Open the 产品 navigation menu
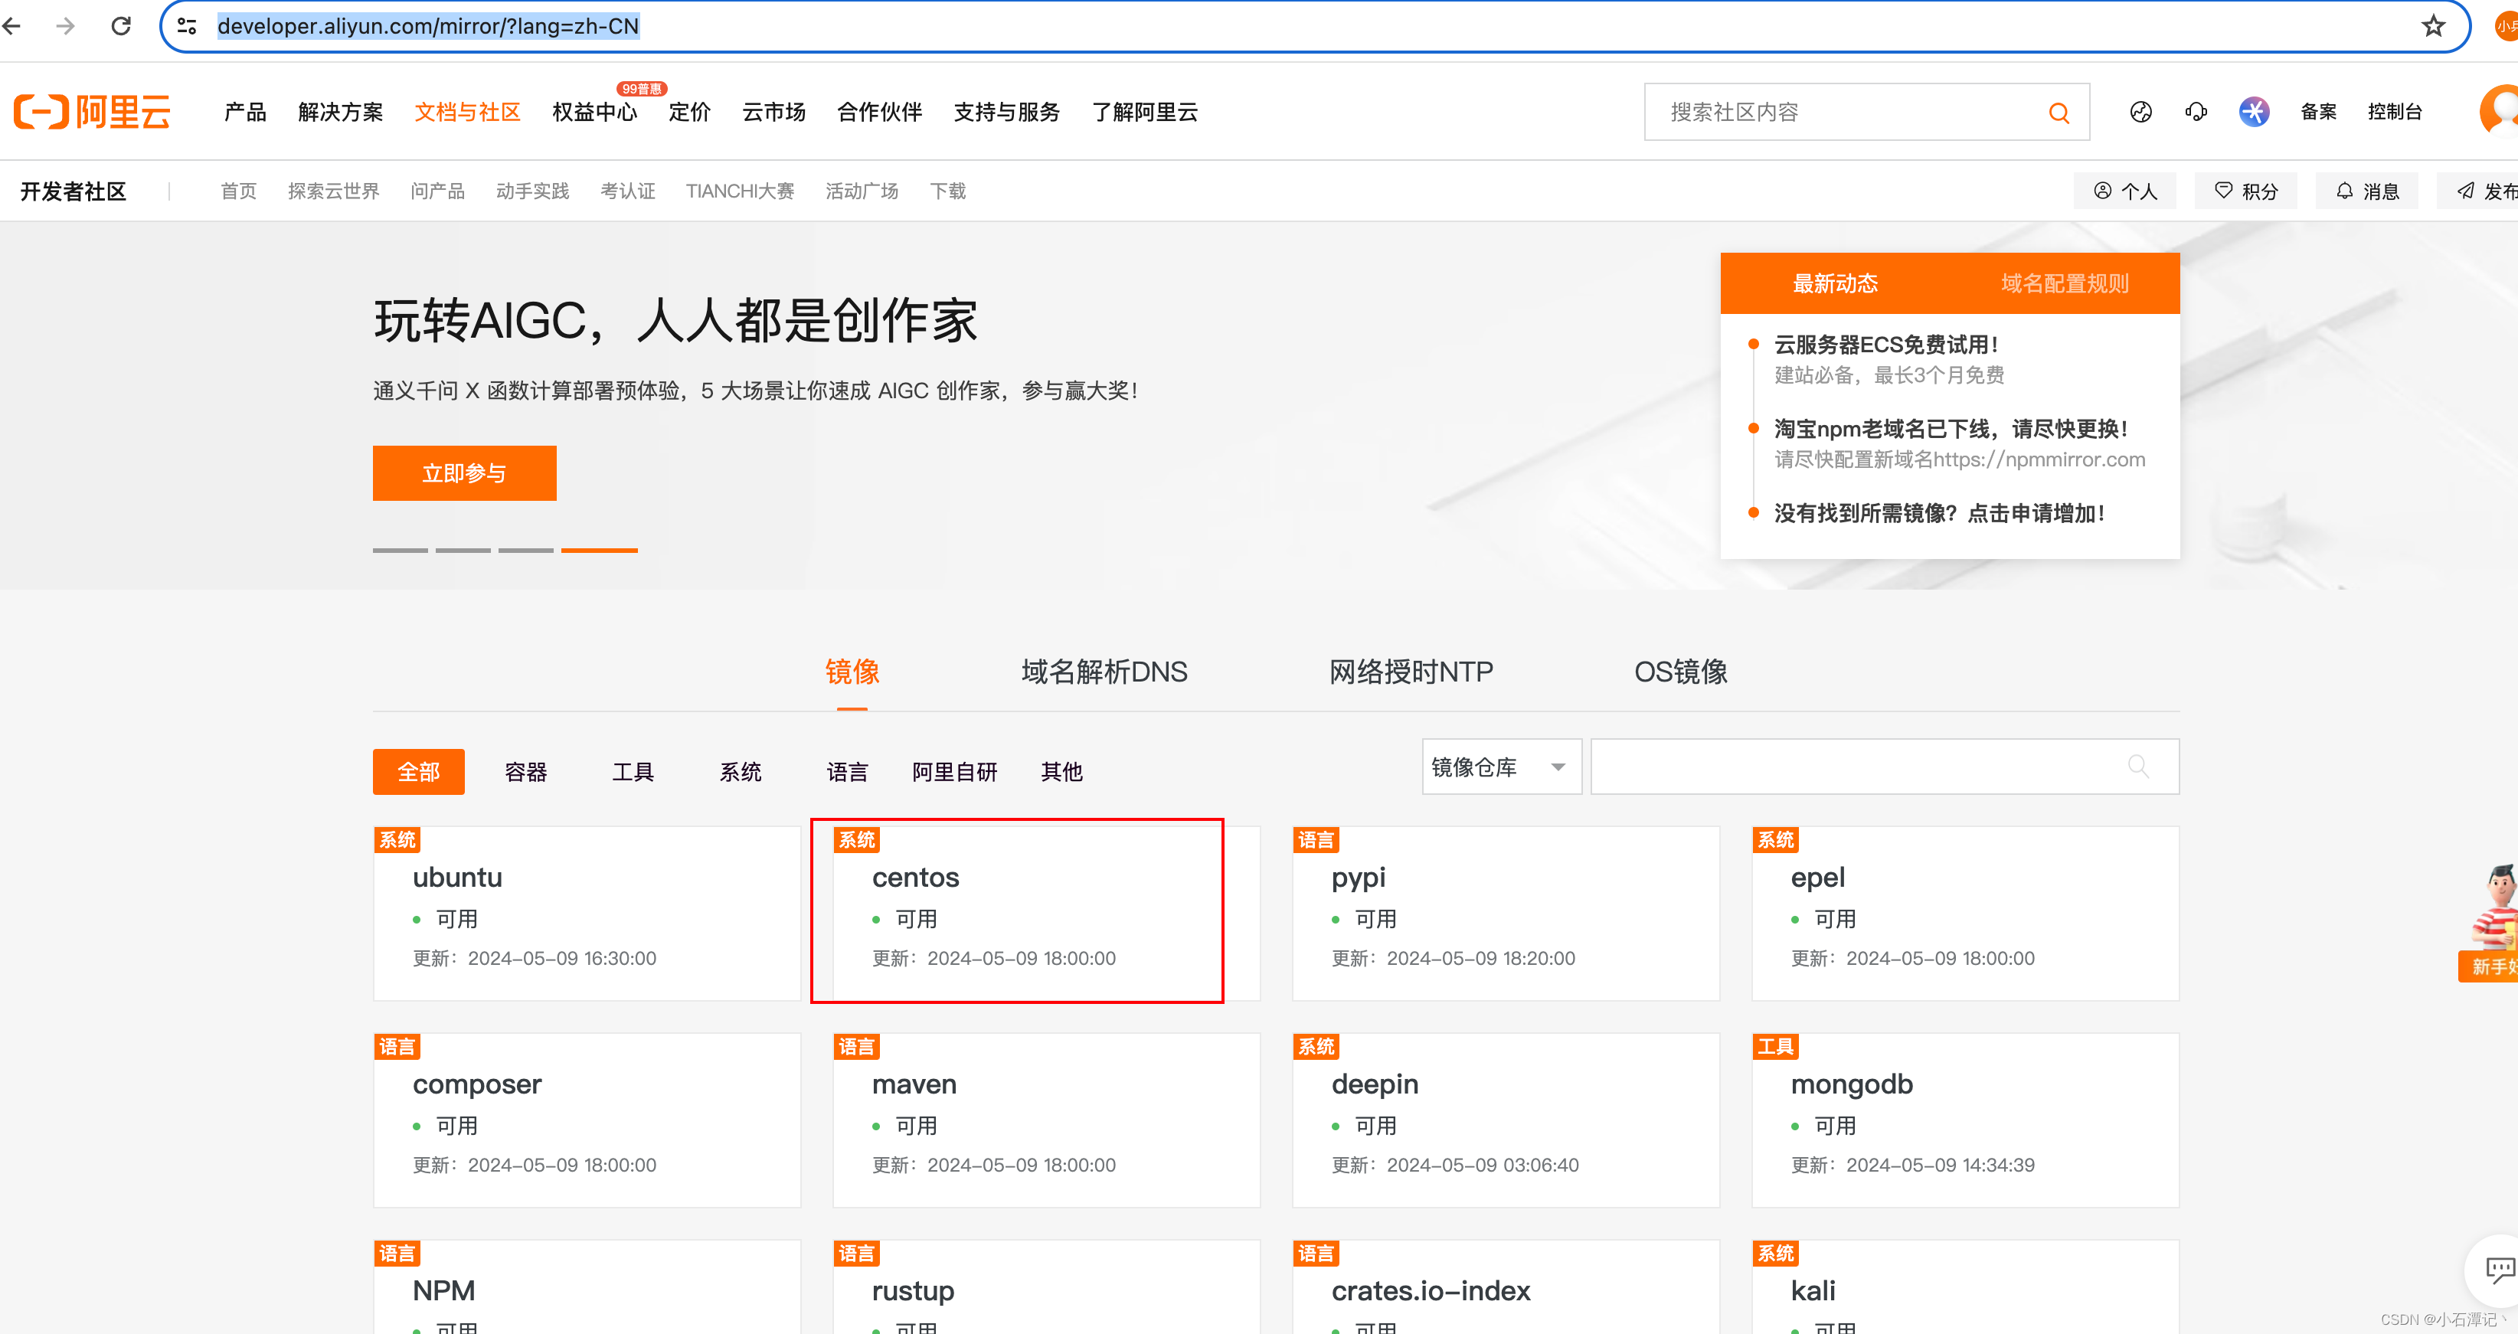Image resolution: width=2518 pixels, height=1334 pixels. pos(244,113)
